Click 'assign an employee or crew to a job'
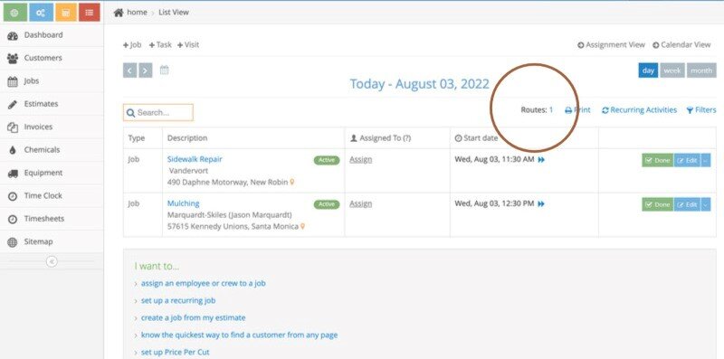 point(203,283)
